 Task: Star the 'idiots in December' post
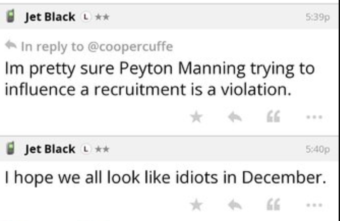coord(196,205)
